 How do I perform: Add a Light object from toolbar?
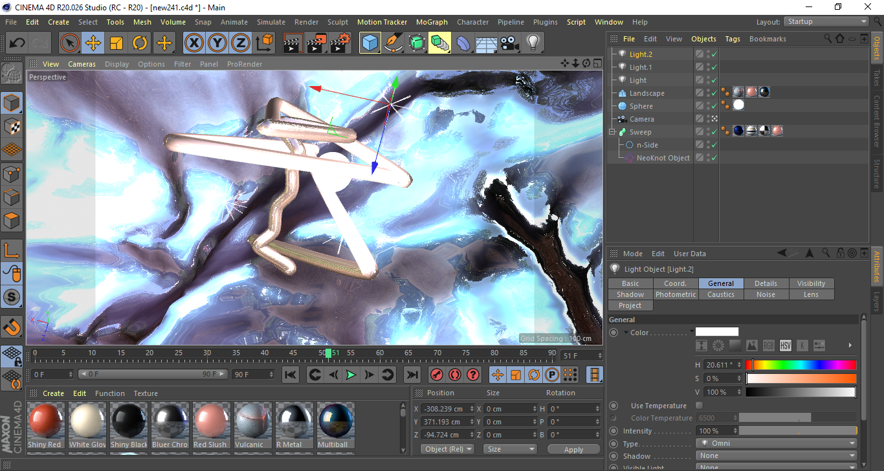tap(533, 43)
